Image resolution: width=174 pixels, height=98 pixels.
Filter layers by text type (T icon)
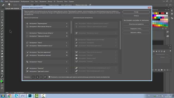(159, 51)
